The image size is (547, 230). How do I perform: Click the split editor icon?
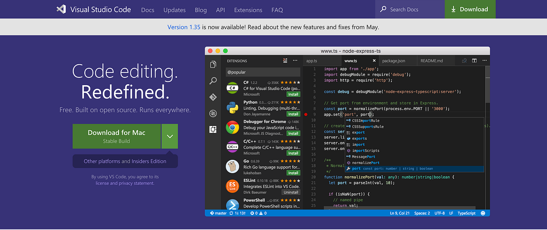[474, 61]
